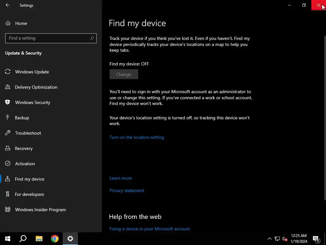Click the Change button under Find my device

point(124,74)
